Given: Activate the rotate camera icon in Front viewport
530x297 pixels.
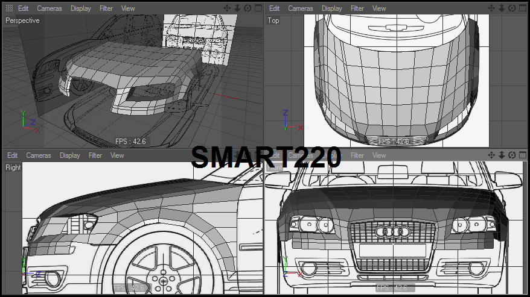Looking at the screenshot, I should tap(512, 155).
